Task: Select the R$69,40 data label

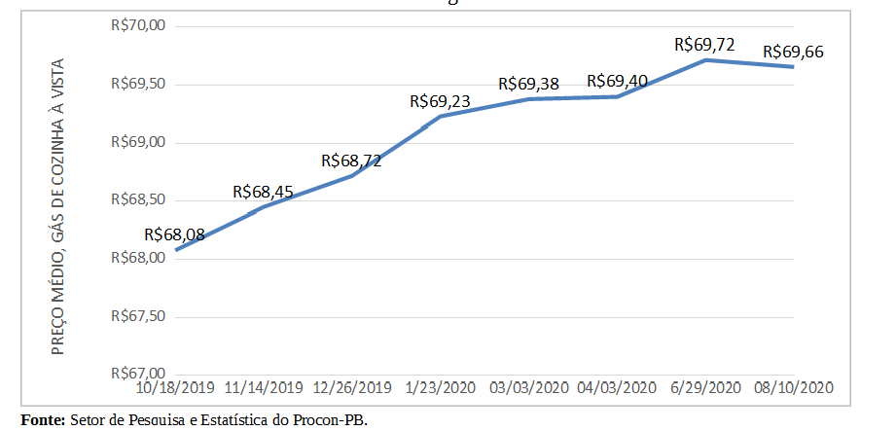Action: coord(618,81)
